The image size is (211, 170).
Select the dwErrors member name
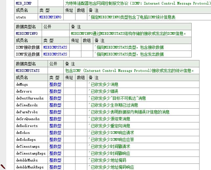point(24,91)
